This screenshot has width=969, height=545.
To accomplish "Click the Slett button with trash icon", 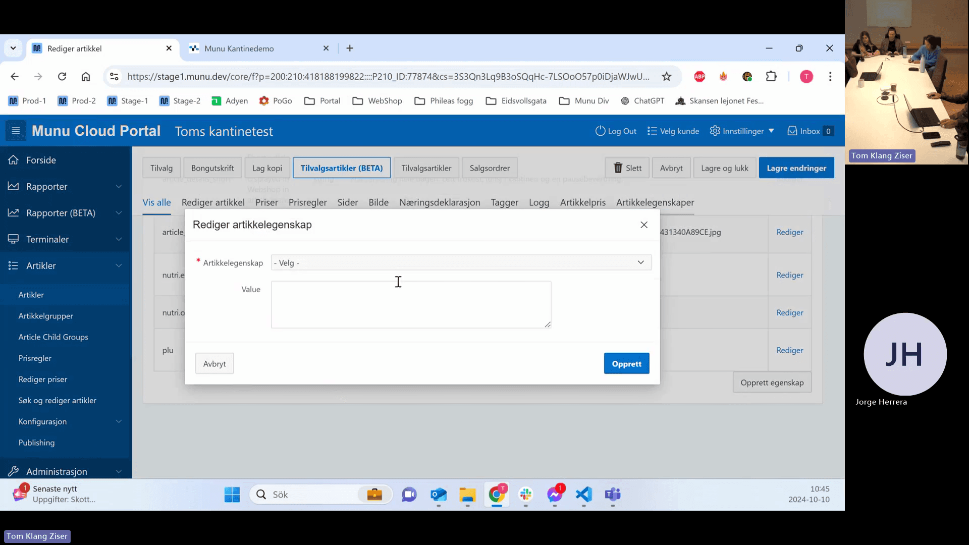I will click(627, 168).
